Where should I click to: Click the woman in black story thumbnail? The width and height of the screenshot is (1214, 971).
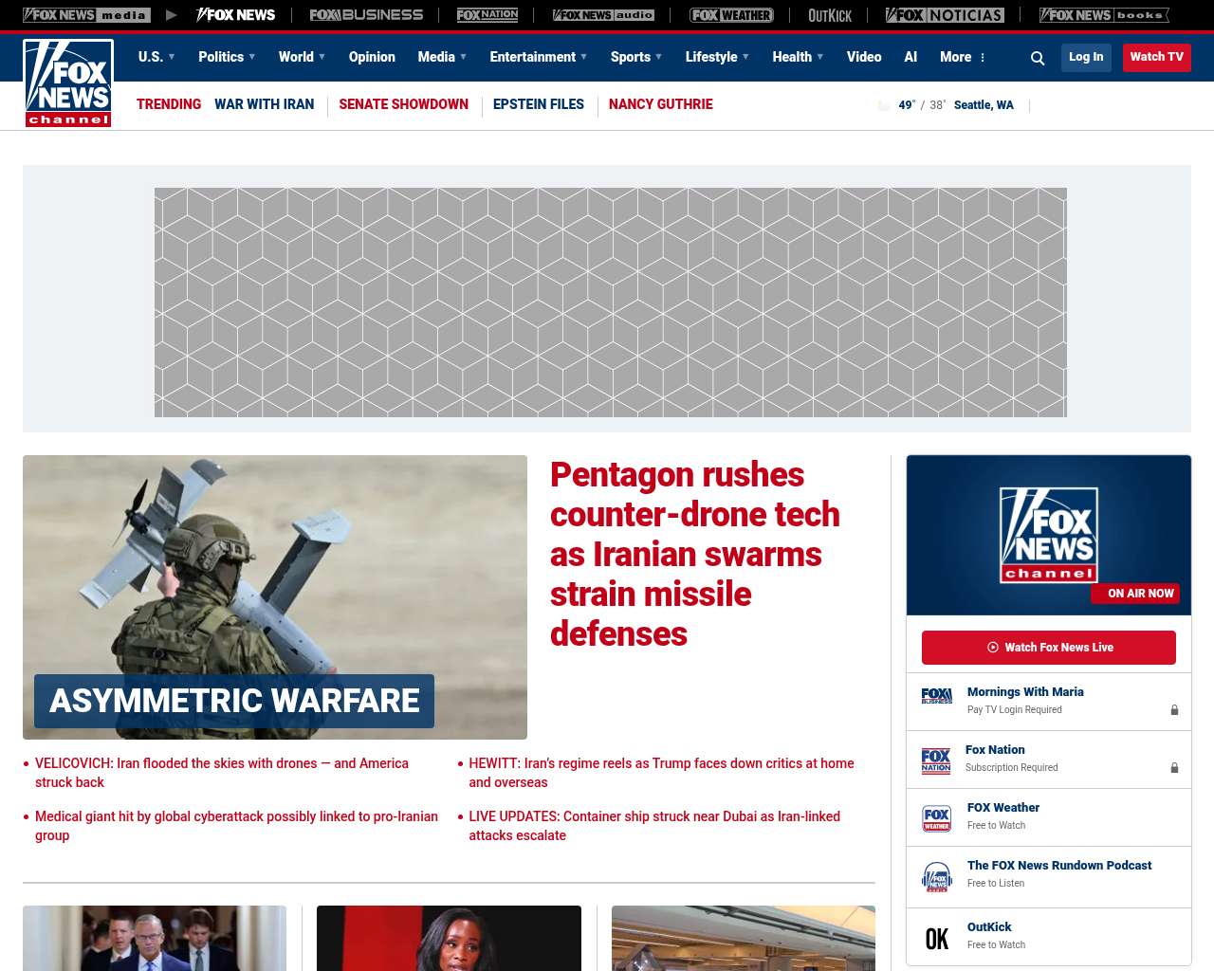tap(449, 938)
